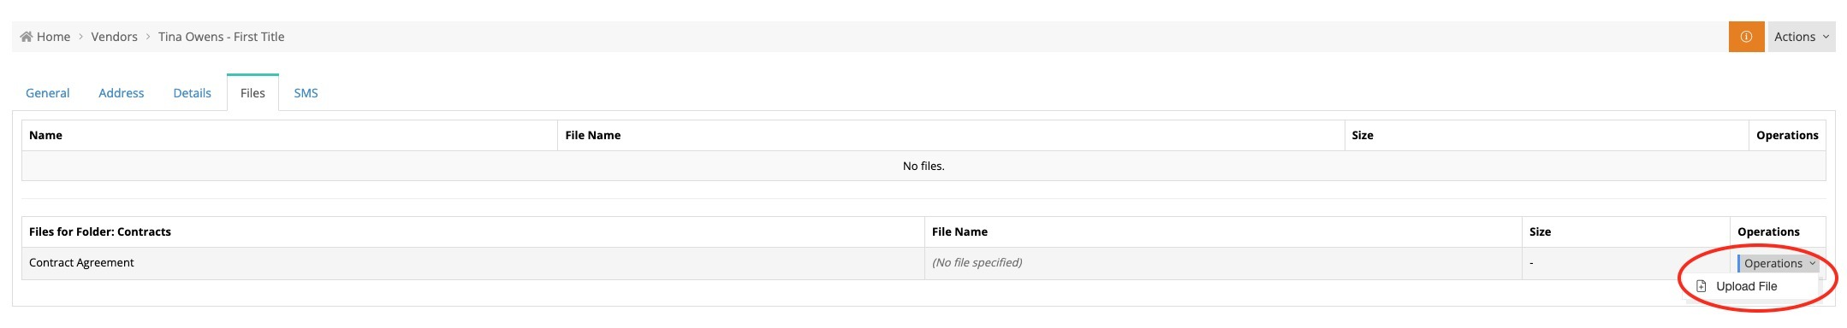Navigate to Vendors in the breadcrumb
1847x328 pixels.
(x=115, y=37)
